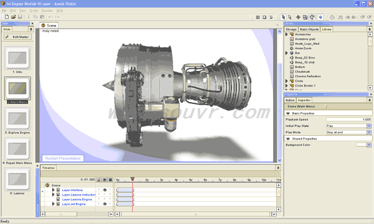This screenshot has height=224, width=374.
Task: Click the New file icon in toolbar
Action: tap(7, 17)
